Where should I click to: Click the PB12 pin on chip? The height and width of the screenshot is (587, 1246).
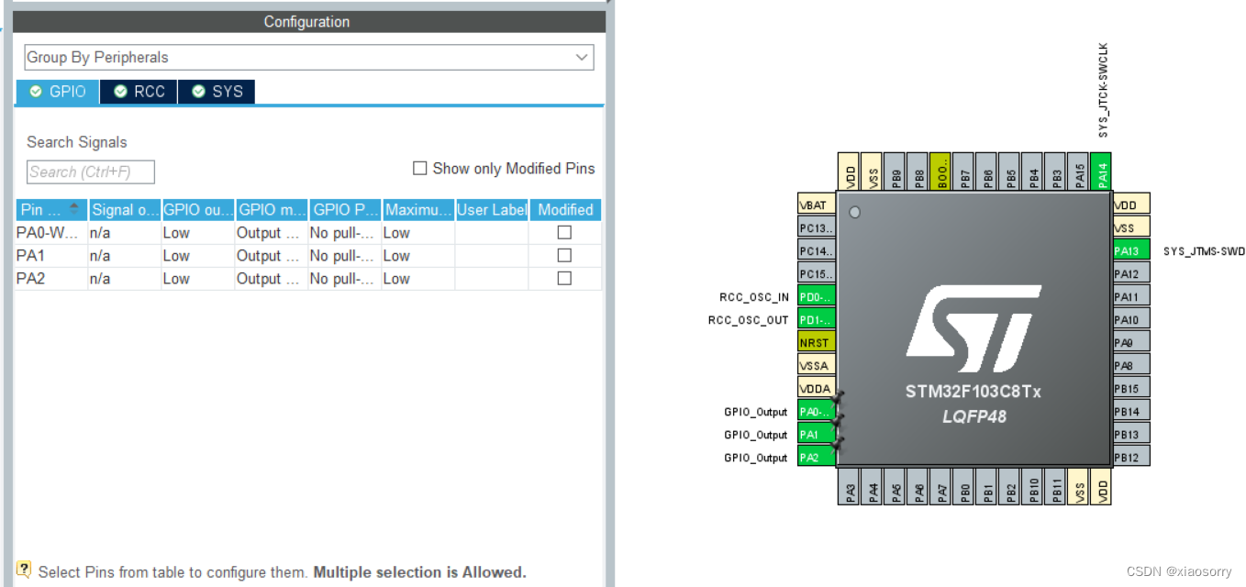tap(1131, 458)
